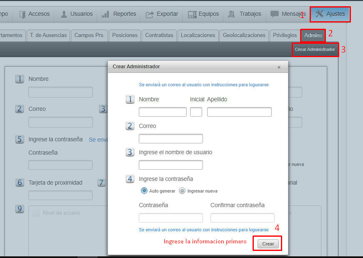Go to the Geolocalizaciones tab

click(244, 35)
